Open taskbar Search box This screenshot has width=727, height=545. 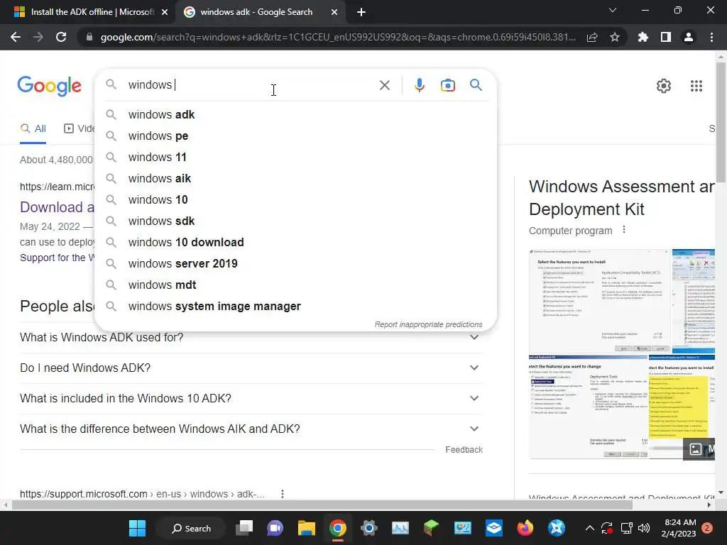pos(191,528)
